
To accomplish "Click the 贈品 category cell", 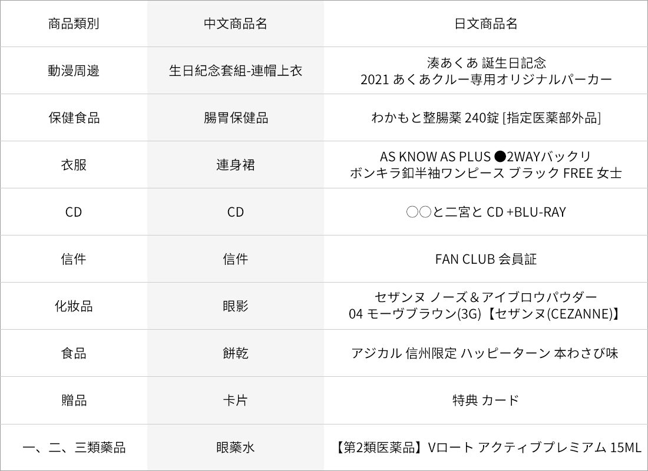I will 74,400.
